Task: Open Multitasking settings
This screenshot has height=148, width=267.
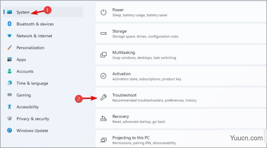Action: (181, 55)
